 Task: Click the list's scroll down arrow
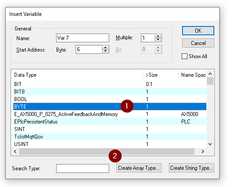210,144
